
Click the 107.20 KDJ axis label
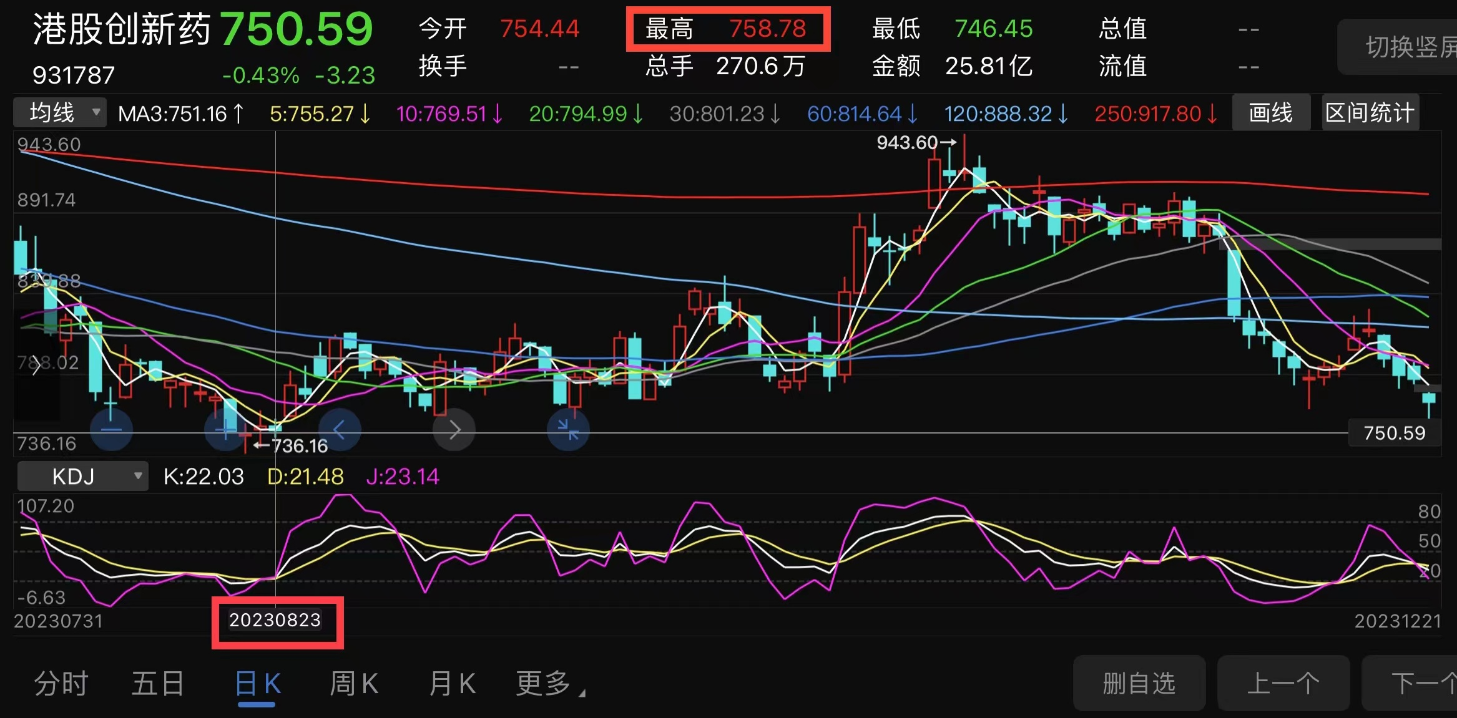46,506
